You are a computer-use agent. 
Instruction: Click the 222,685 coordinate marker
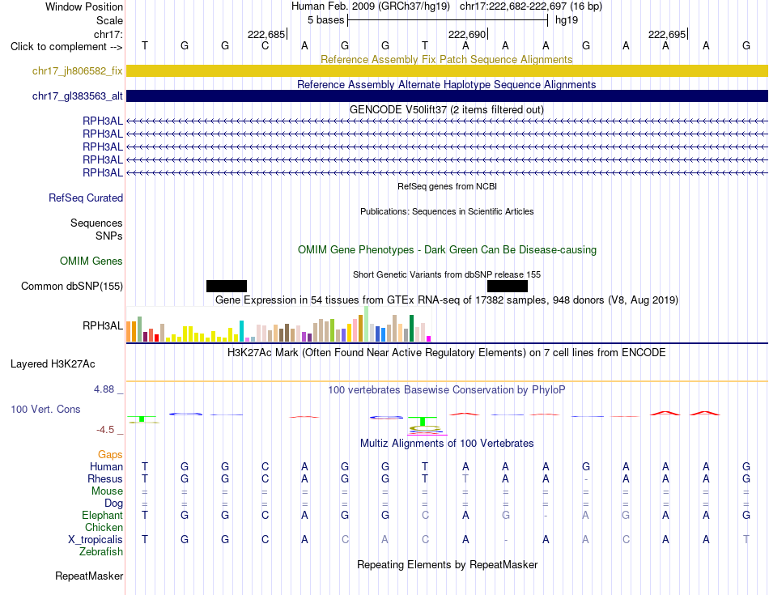coord(266,34)
